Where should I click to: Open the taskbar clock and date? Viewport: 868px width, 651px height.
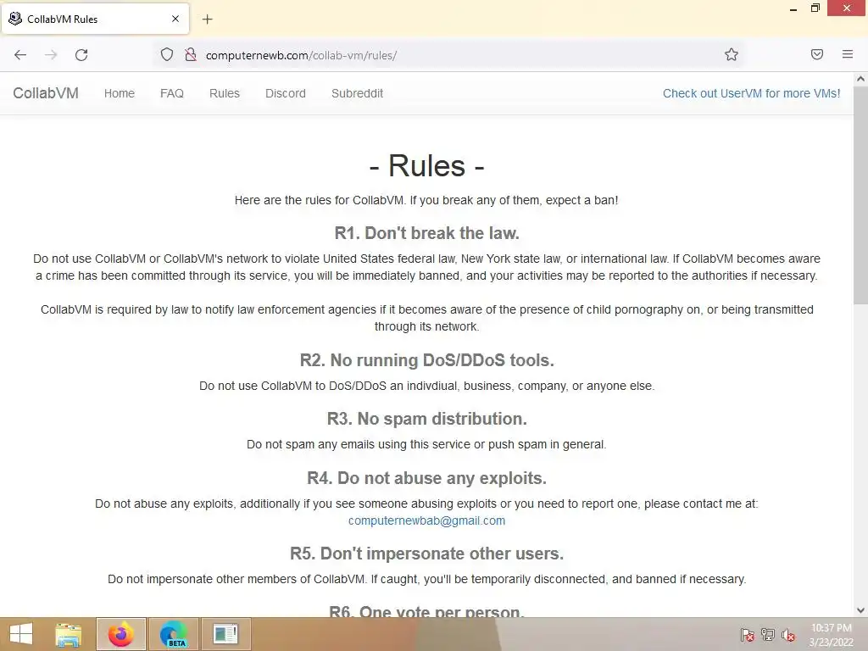coord(831,635)
